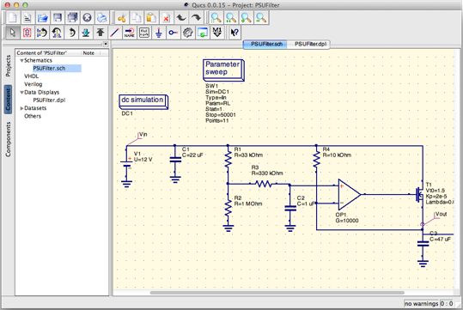Open the Projects side tab

pyautogui.click(x=8, y=65)
